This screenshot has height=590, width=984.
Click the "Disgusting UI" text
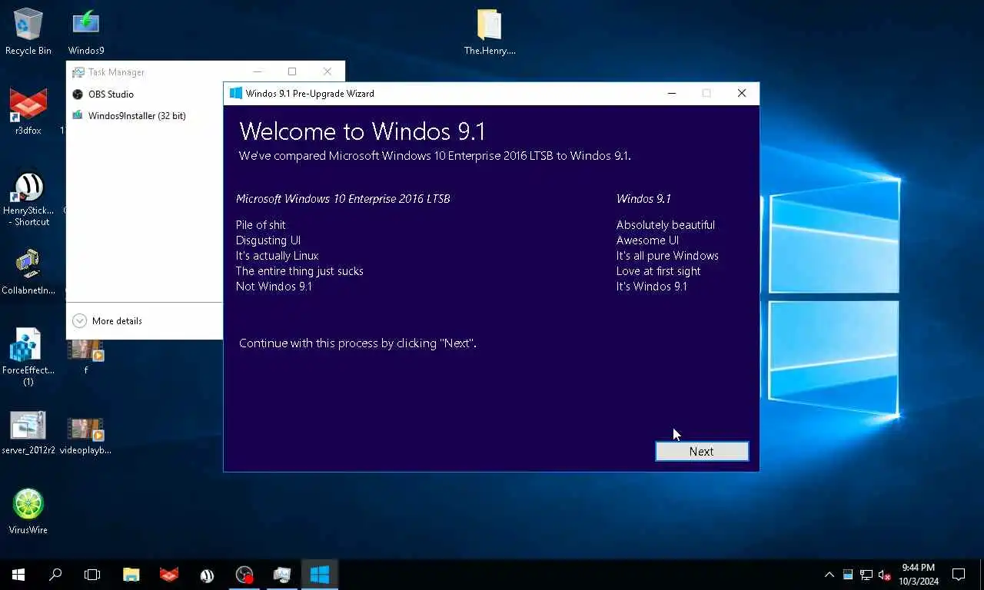click(x=268, y=240)
